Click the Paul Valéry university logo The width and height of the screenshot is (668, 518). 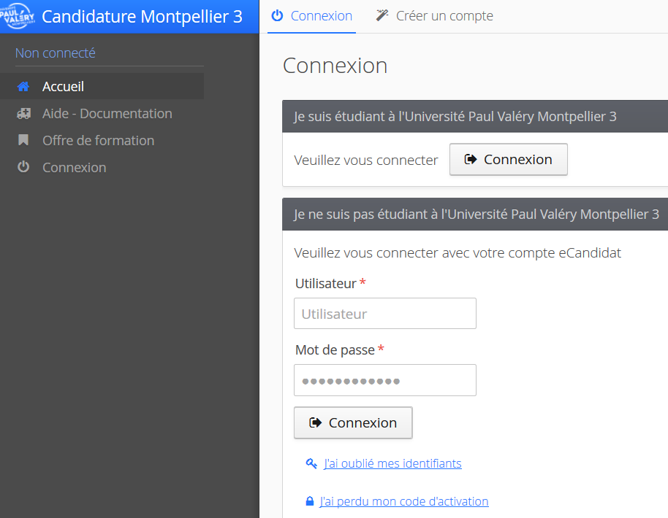(x=18, y=16)
